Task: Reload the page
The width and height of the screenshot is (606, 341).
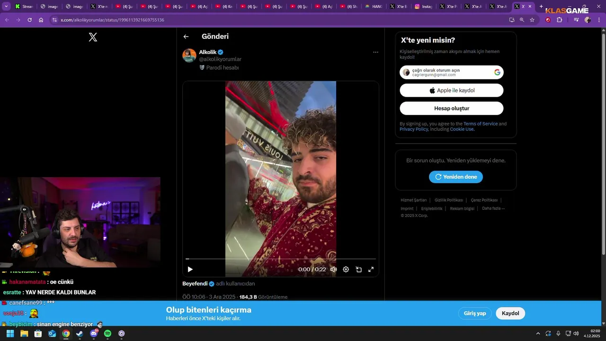Action: [29, 20]
